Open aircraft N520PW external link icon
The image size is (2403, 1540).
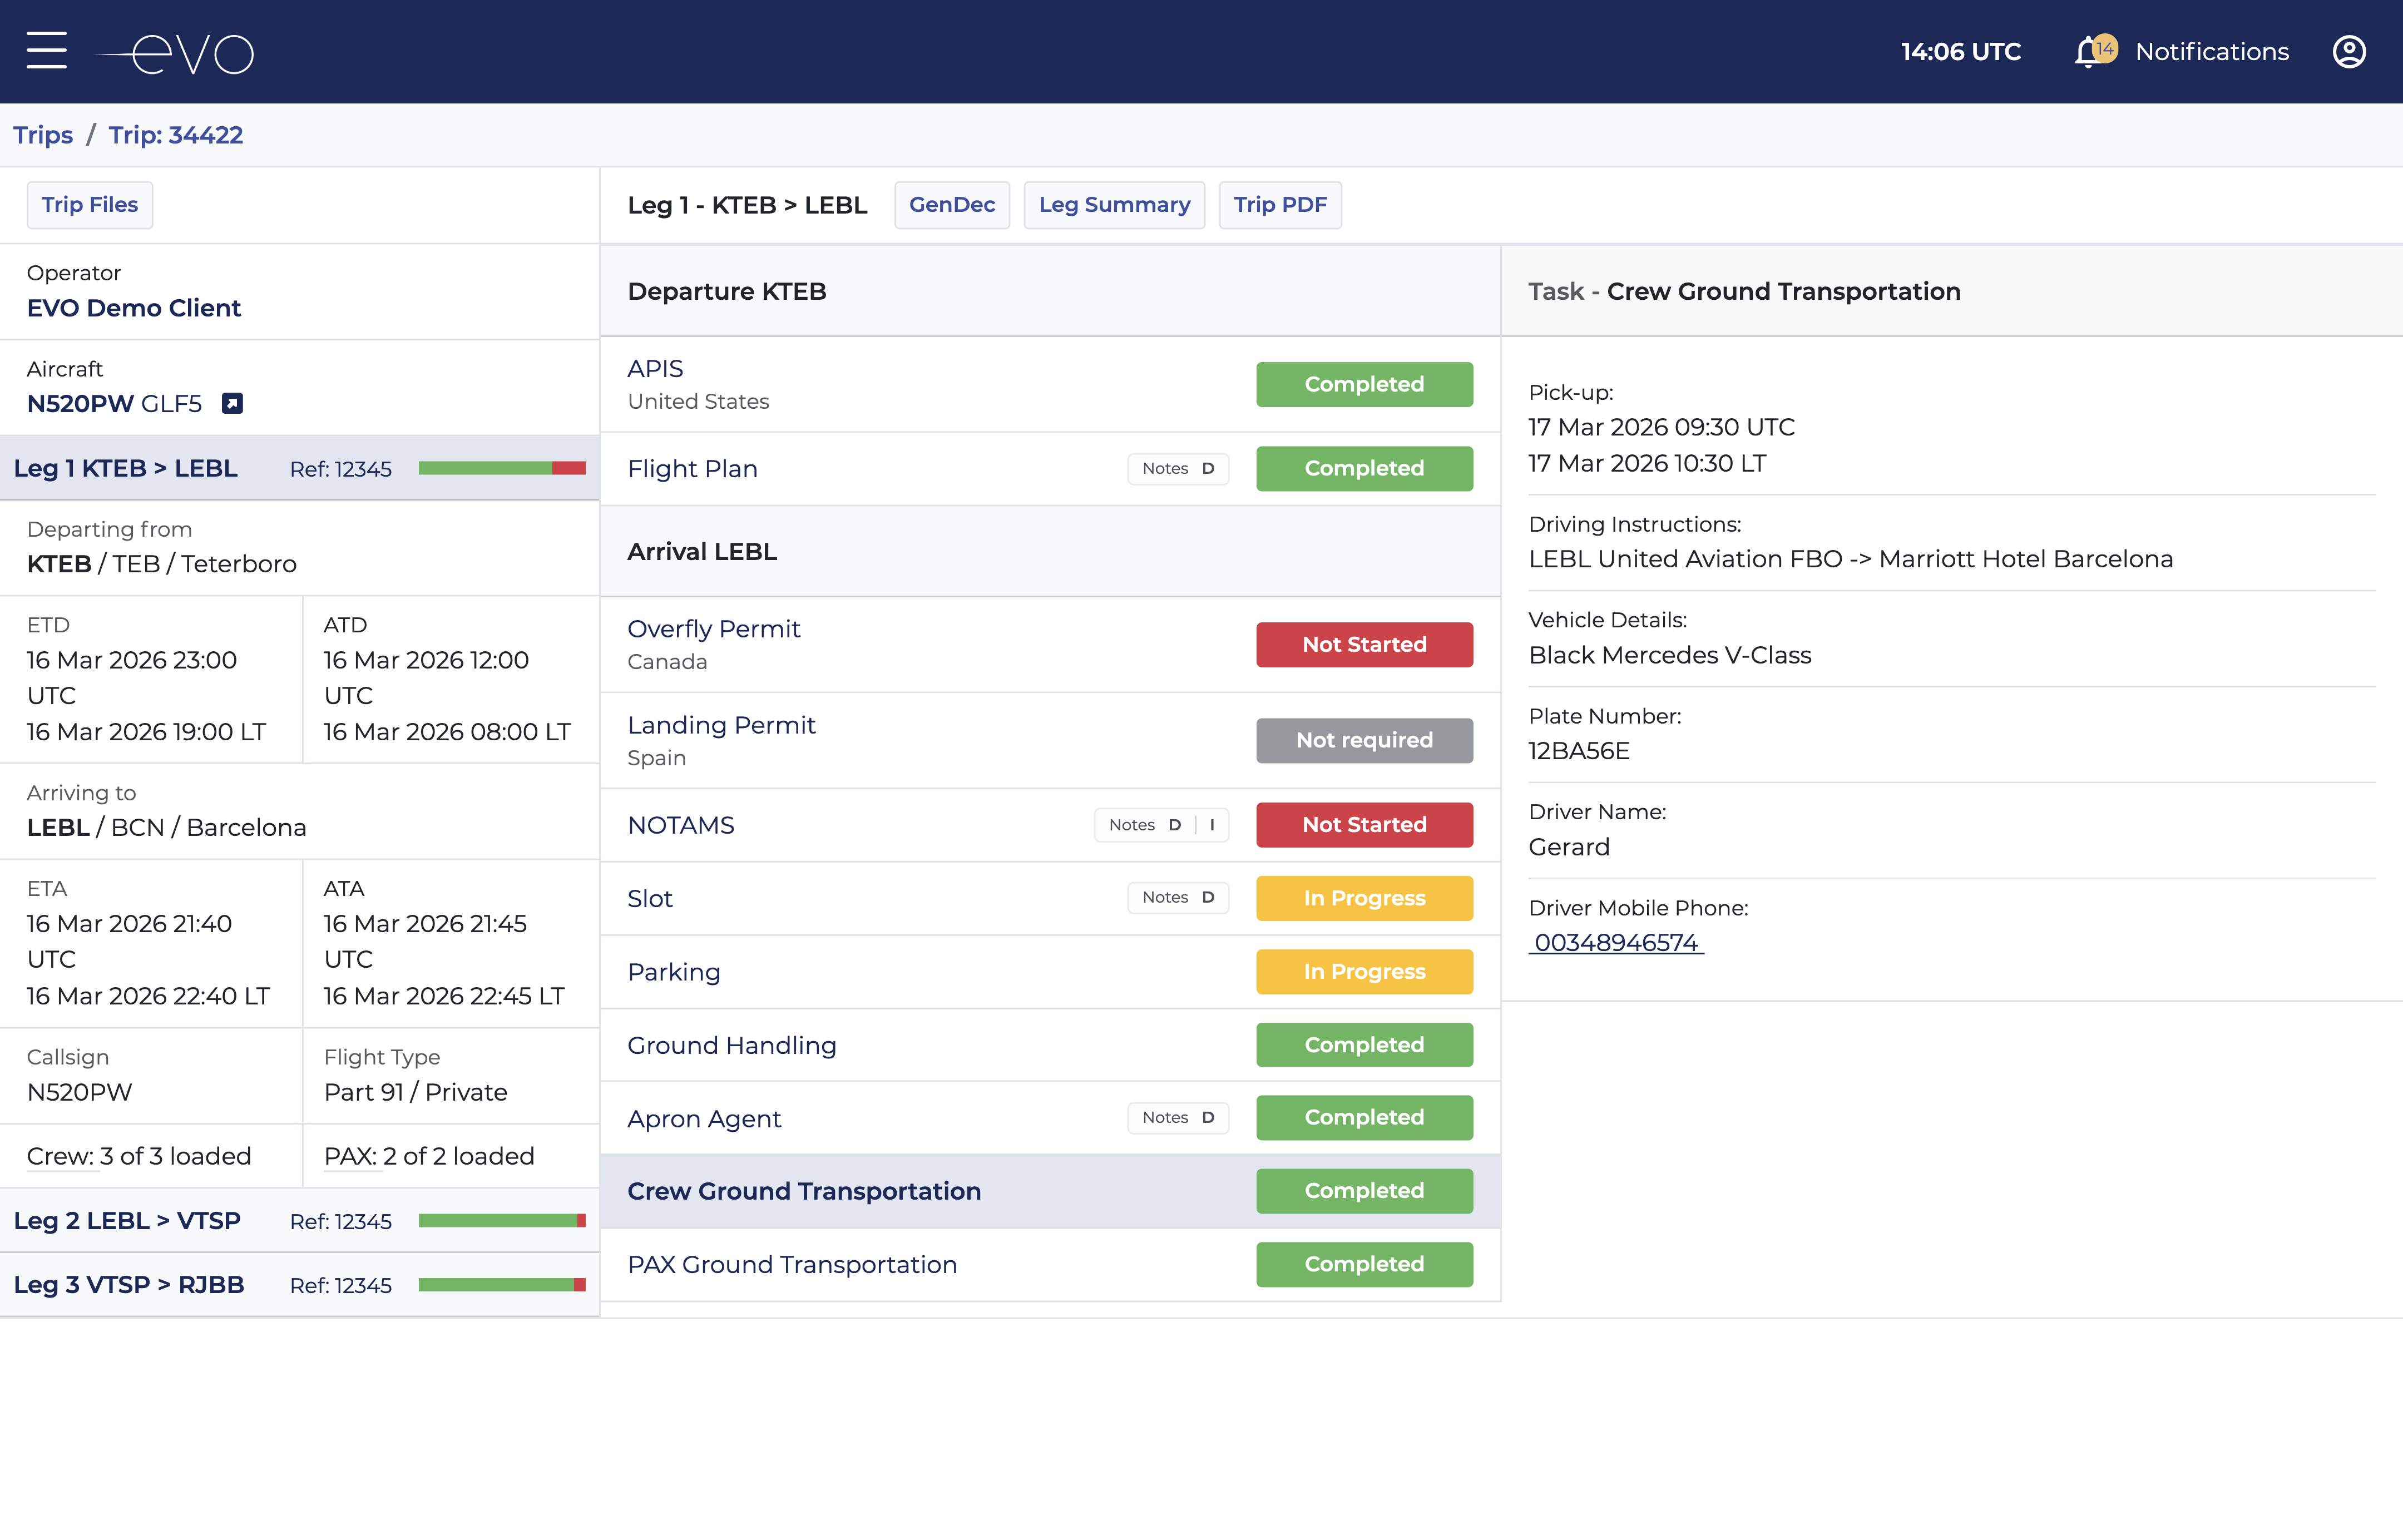click(232, 404)
